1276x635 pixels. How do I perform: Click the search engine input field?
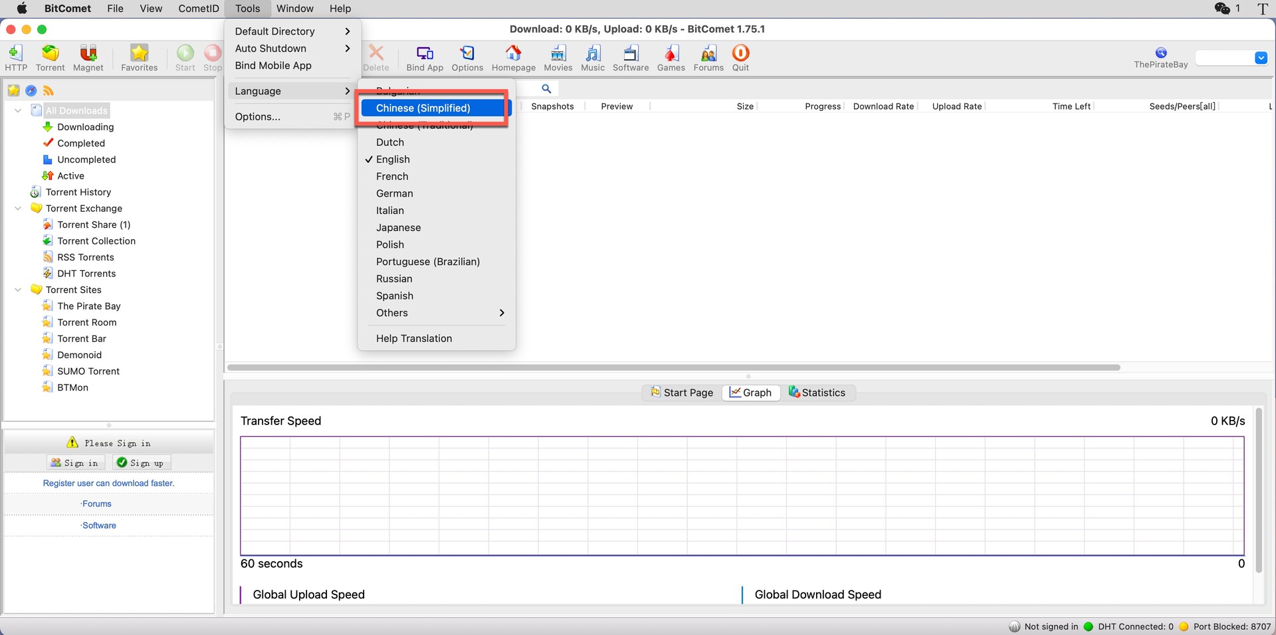coord(1225,58)
